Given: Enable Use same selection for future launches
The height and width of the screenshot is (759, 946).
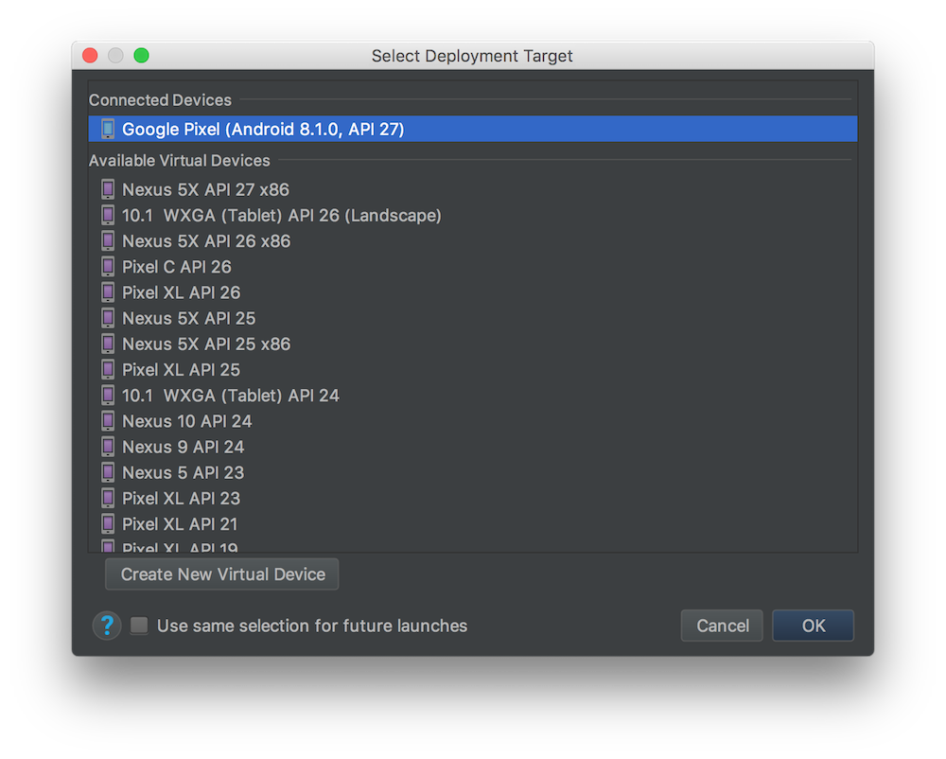Looking at the screenshot, I should [x=140, y=626].
